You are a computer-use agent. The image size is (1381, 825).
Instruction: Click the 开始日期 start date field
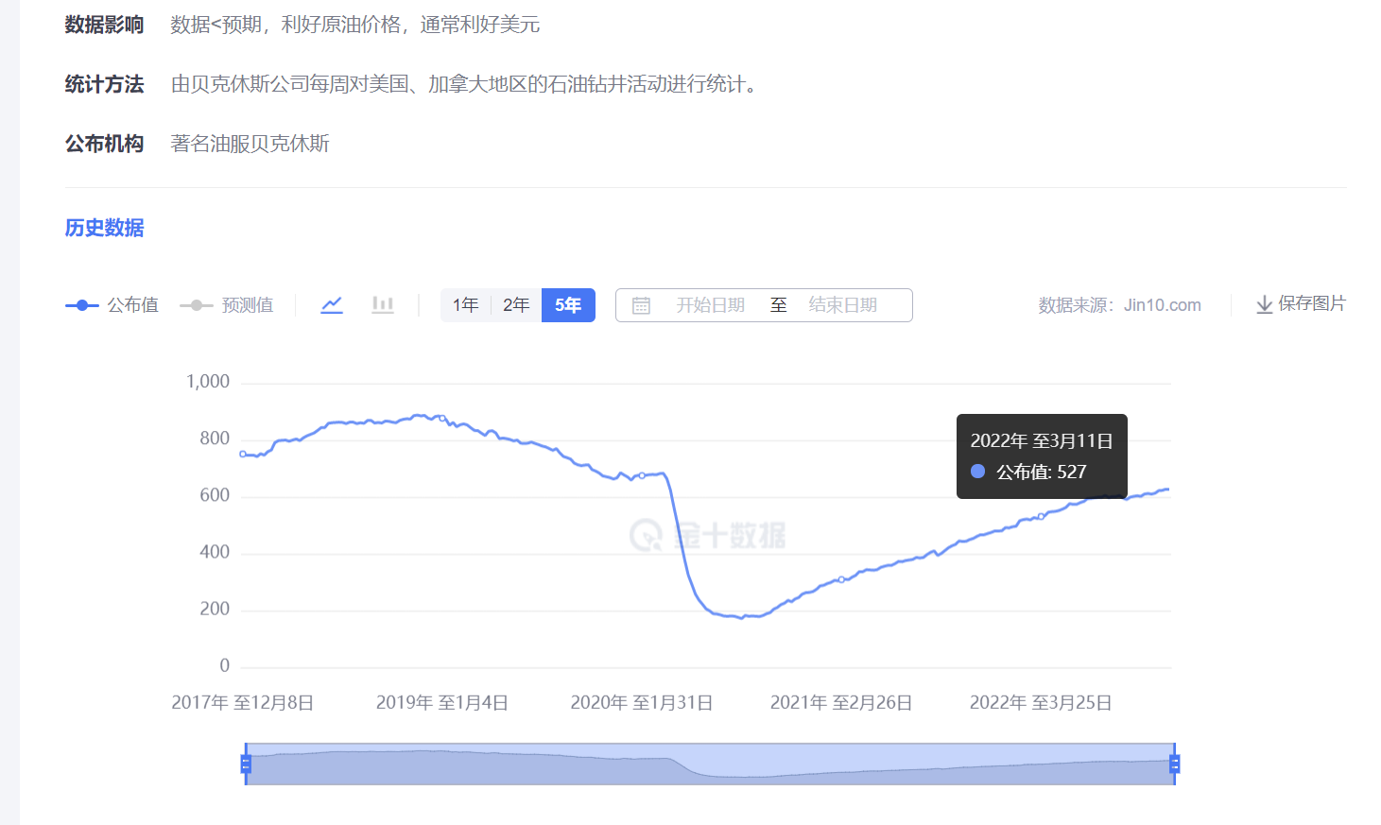pyautogui.click(x=710, y=305)
